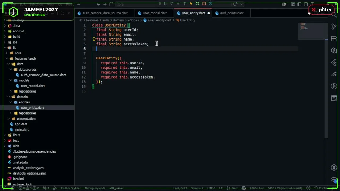The height and width of the screenshot is (191, 340).
Task: Click the Step Into debug icon
Action: [x=178, y=4]
